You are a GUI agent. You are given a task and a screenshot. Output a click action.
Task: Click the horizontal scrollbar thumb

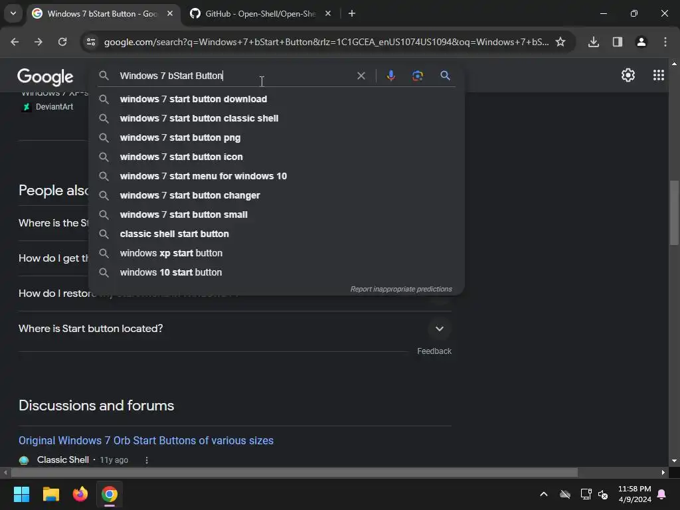[294, 472]
